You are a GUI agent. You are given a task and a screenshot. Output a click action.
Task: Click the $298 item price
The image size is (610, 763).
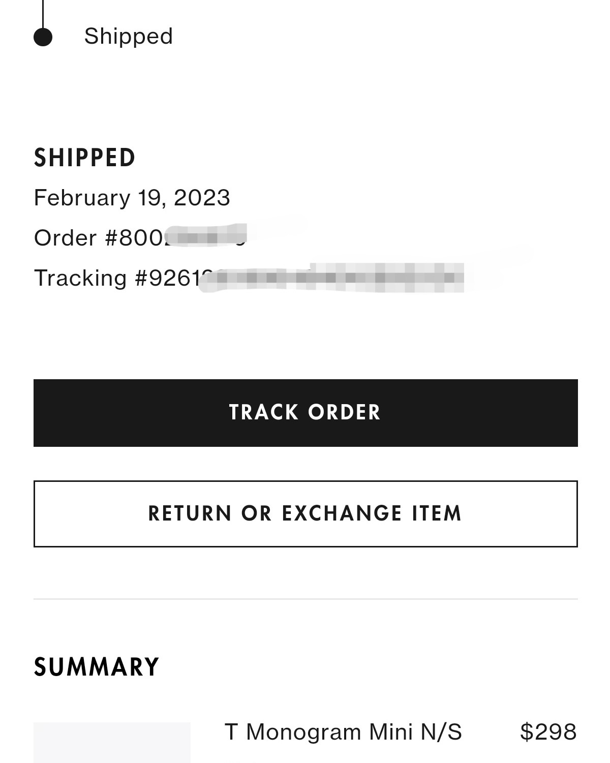click(x=548, y=732)
